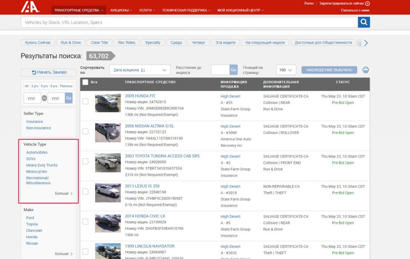Click the print icon
This screenshot has width=410, height=259.
366,70
